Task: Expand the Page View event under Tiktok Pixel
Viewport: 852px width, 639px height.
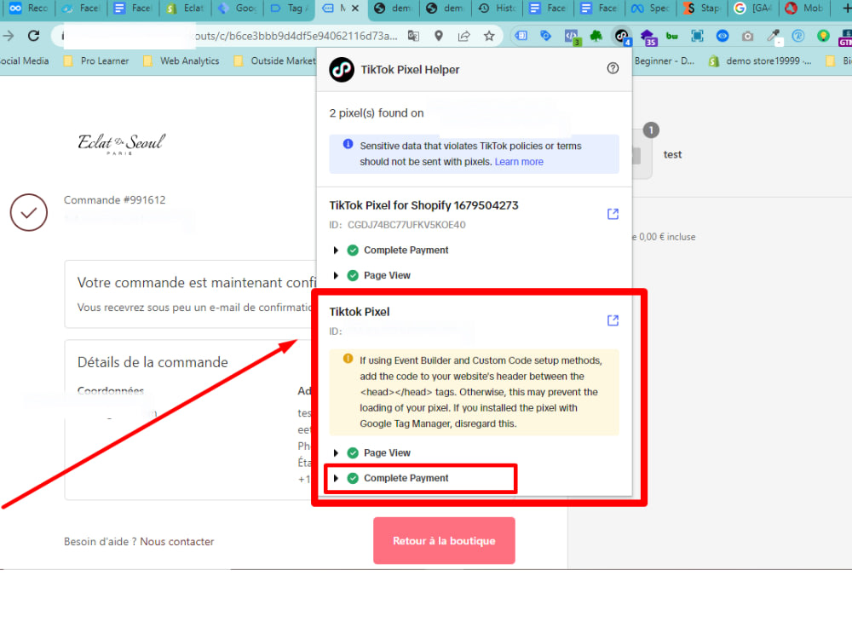Action: click(336, 452)
